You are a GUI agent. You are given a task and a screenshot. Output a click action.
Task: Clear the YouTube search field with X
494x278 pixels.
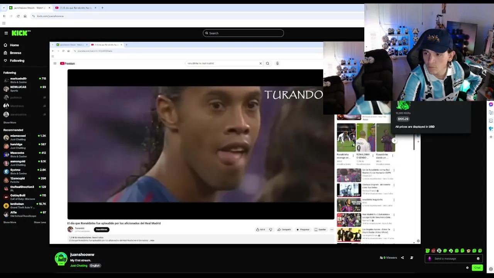tap(261, 63)
